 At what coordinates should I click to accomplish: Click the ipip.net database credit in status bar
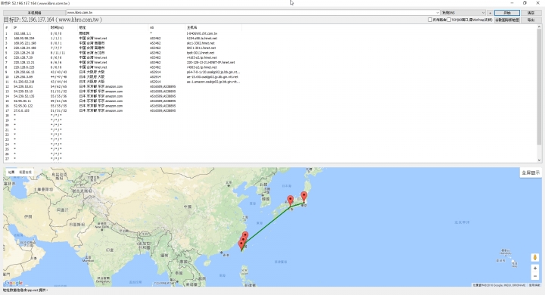tap(25, 290)
